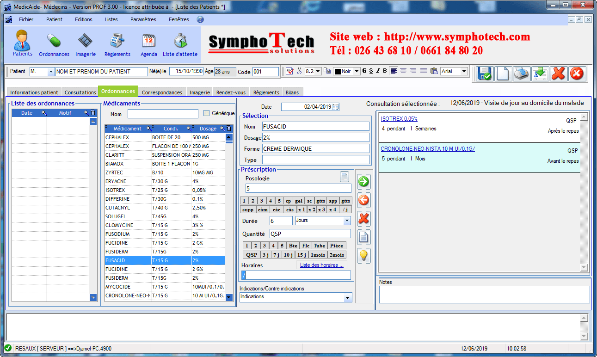Open the Paramètres menu

[x=143, y=19]
